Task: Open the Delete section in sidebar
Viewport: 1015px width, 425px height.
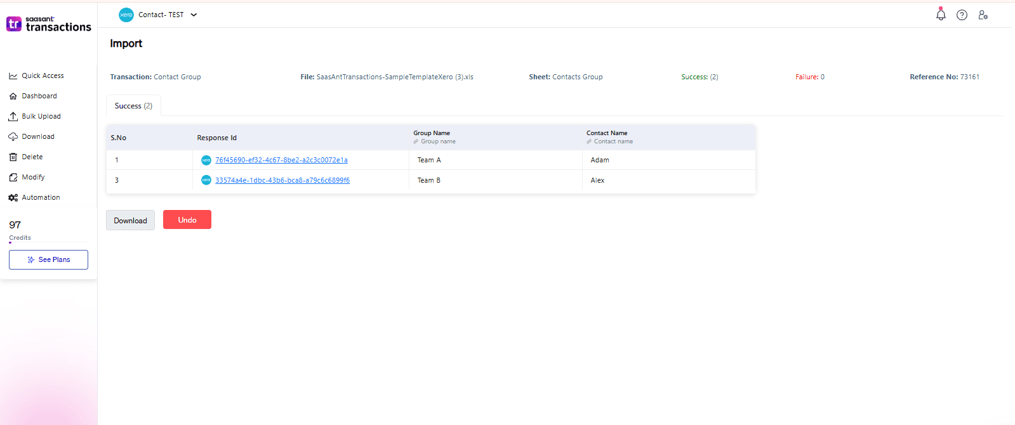Action: pos(32,157)
